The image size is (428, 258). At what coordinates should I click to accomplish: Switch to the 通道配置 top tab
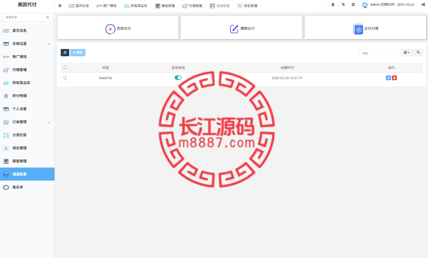coord(220,6)
